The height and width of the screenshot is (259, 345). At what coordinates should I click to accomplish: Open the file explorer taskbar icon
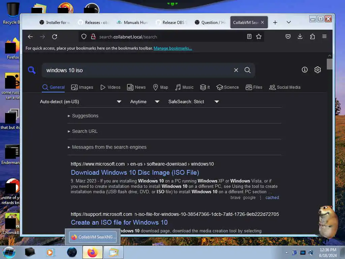(114, 252)
